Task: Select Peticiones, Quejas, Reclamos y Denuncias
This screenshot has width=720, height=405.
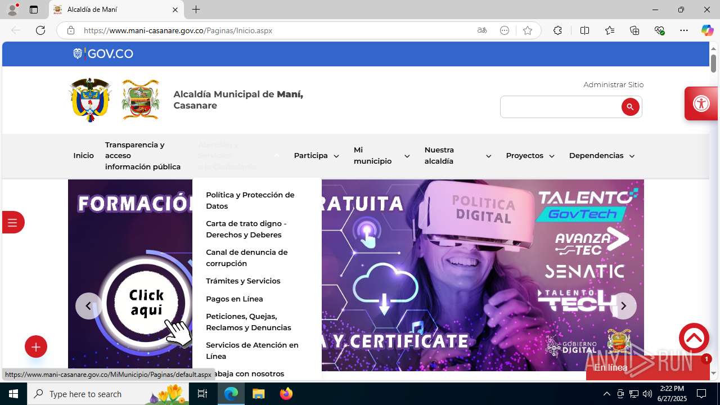Action: pyautogui.click(x=249, y=322)
